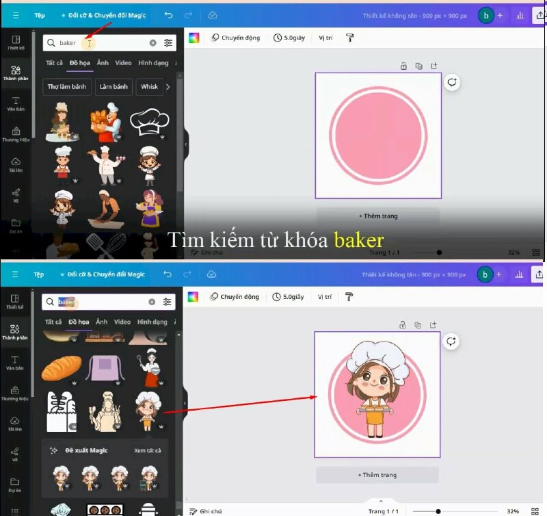Click the Thợ làm bánh suggestion chip
Viewport: 547px width, 516px height.
tap(68, 87)
